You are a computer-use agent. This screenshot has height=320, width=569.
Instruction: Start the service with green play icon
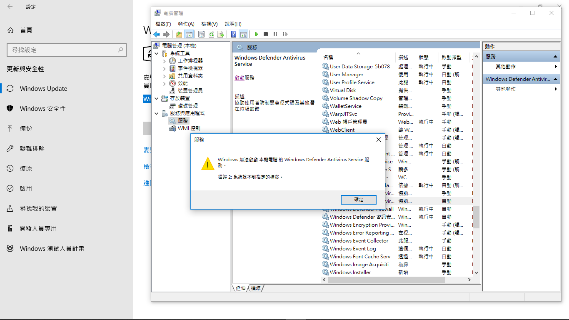point(257,34)
